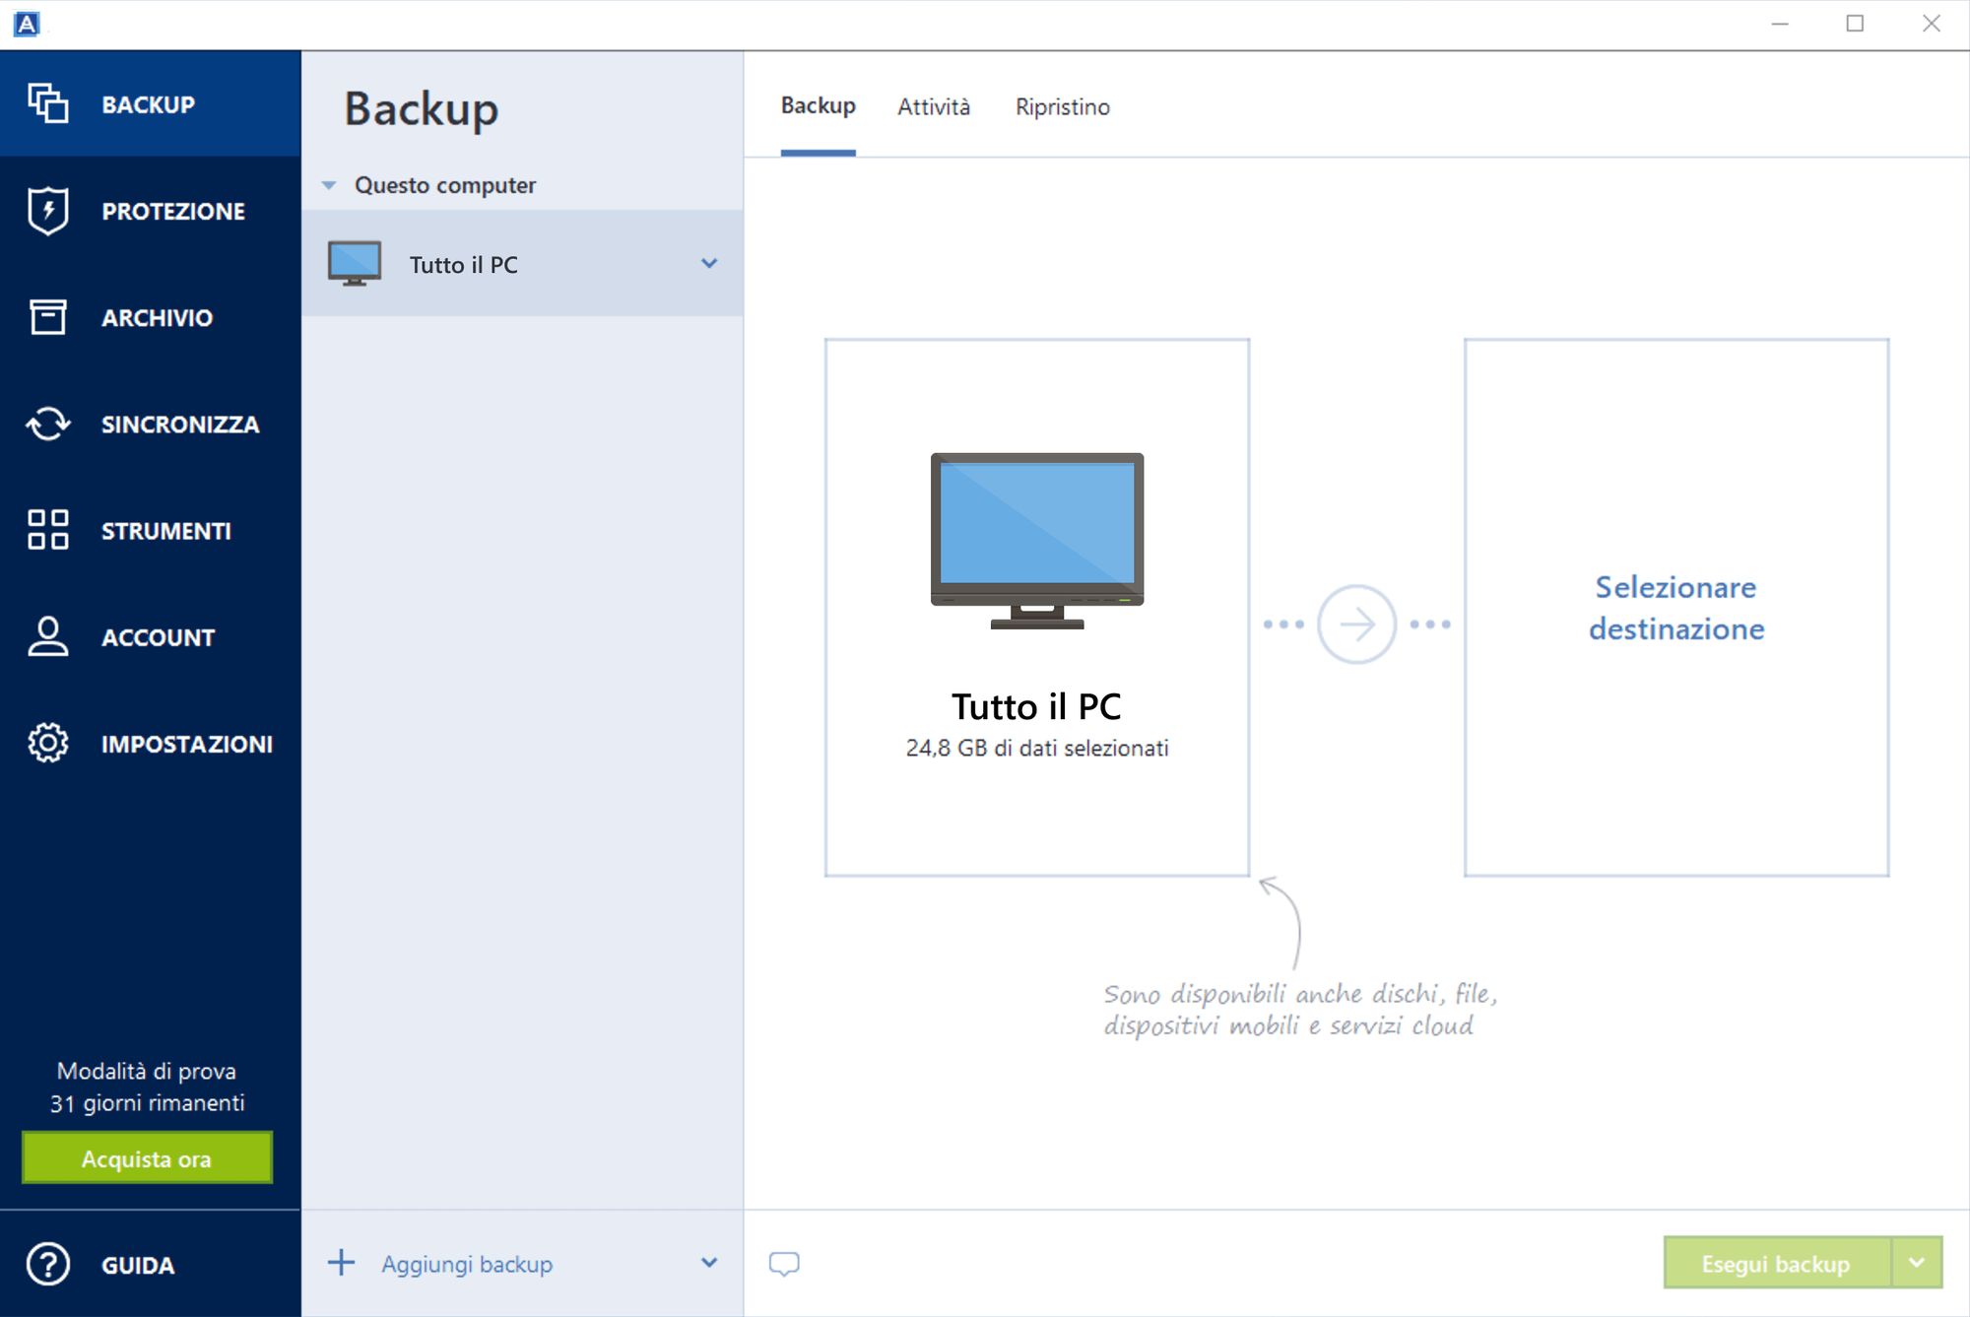Click the plus icon for Aggiungi backup
The height and width of the screenshot is (1317, 1970).
coord(341,1263)
